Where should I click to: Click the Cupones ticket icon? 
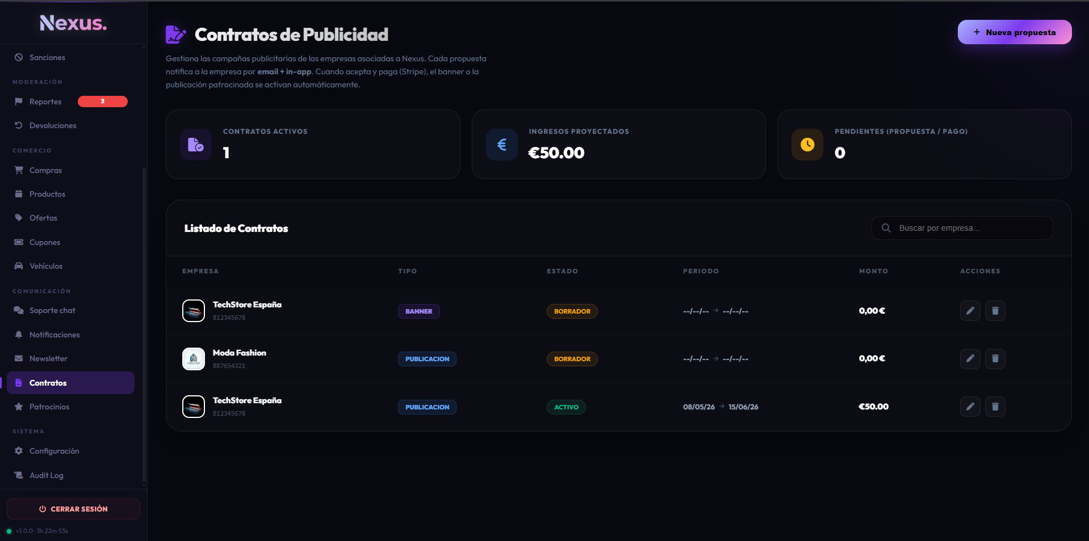(x=19, y=242)
